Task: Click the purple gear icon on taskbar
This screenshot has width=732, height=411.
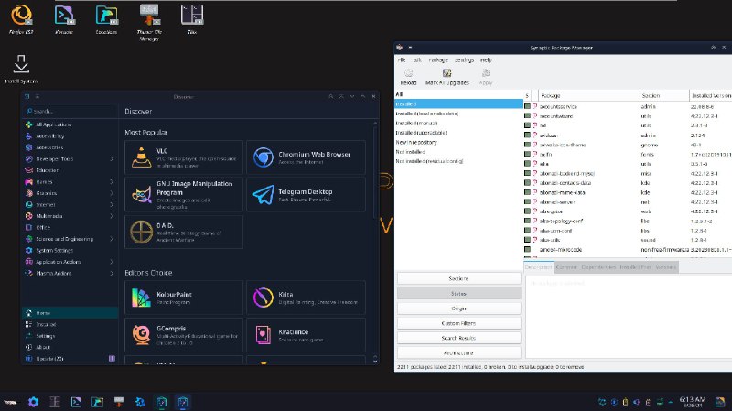Action: (x=33, y=402)
